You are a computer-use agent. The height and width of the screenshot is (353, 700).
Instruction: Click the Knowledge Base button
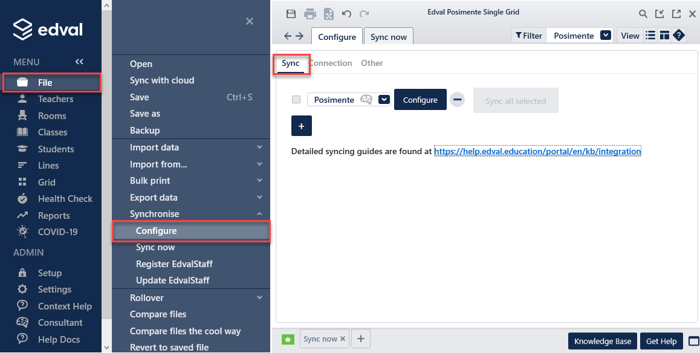[x=603, y=341]
